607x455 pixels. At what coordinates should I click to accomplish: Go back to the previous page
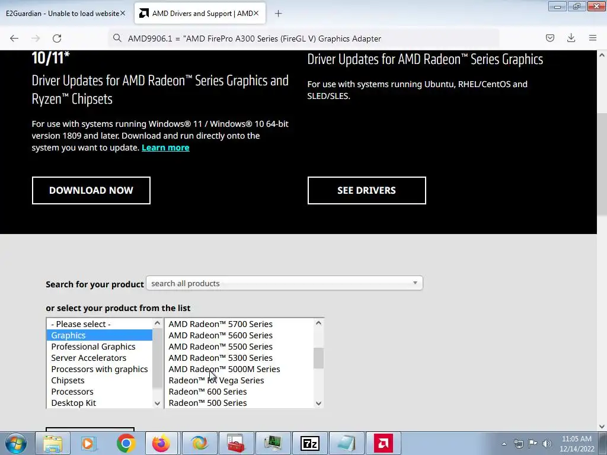tap(14, 39)
